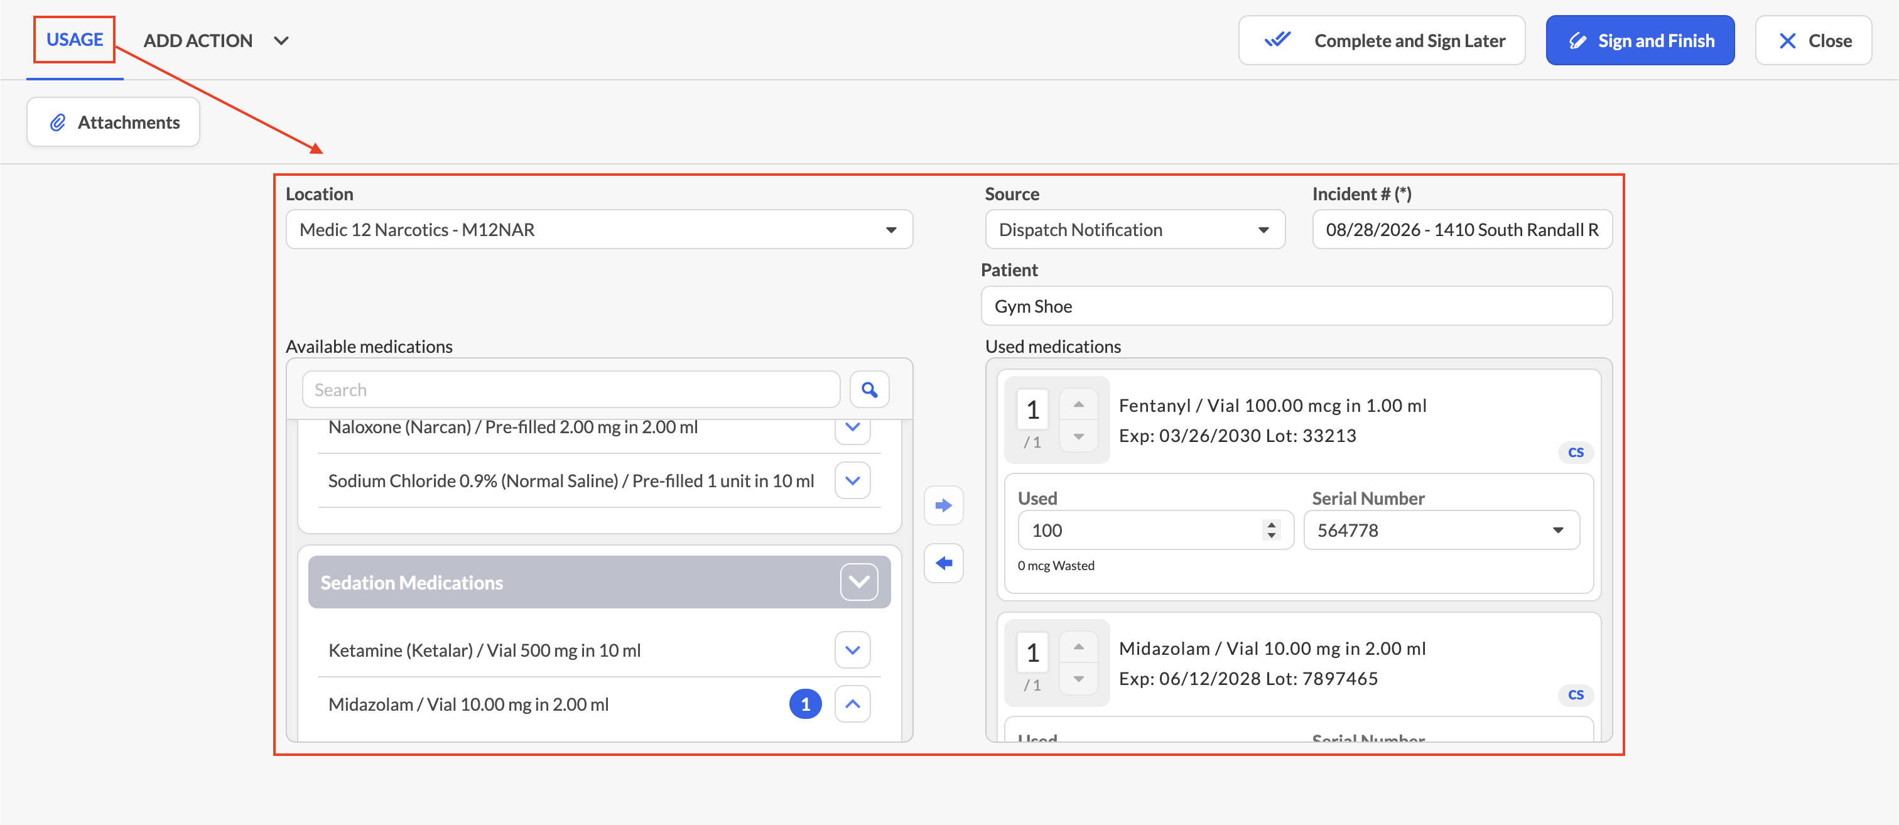Decrease Midazolam vial quantity
Image resolution: width=1899 pixels, height=825 pixels.
pyautogui.click(x=1078, y=679)
